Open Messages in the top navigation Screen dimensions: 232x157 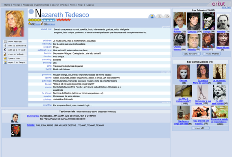[x=28, y=5]
